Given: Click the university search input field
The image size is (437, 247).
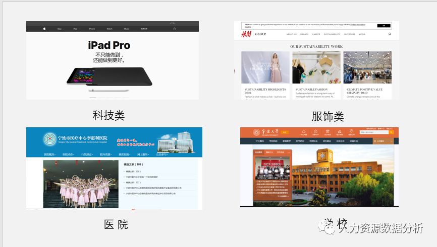Looking at the screenshot, I should click(374, 132).
